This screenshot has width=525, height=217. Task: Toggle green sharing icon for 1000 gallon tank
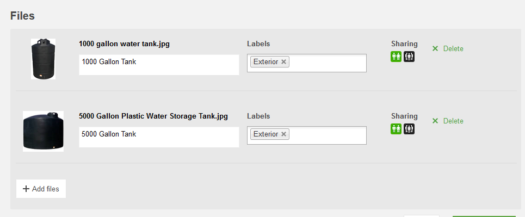(396, 57)
